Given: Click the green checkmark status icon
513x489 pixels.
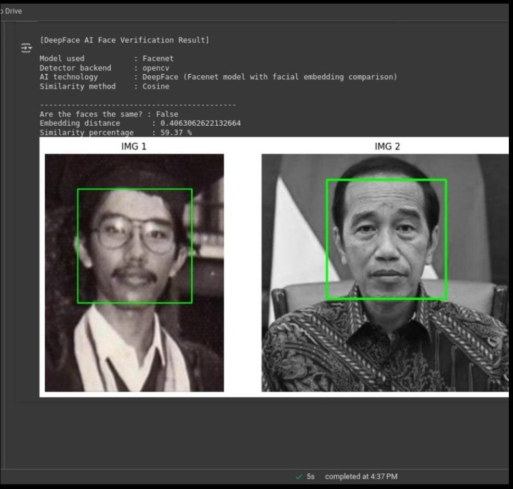Looking at the screenshot, I should coord(299,477).
